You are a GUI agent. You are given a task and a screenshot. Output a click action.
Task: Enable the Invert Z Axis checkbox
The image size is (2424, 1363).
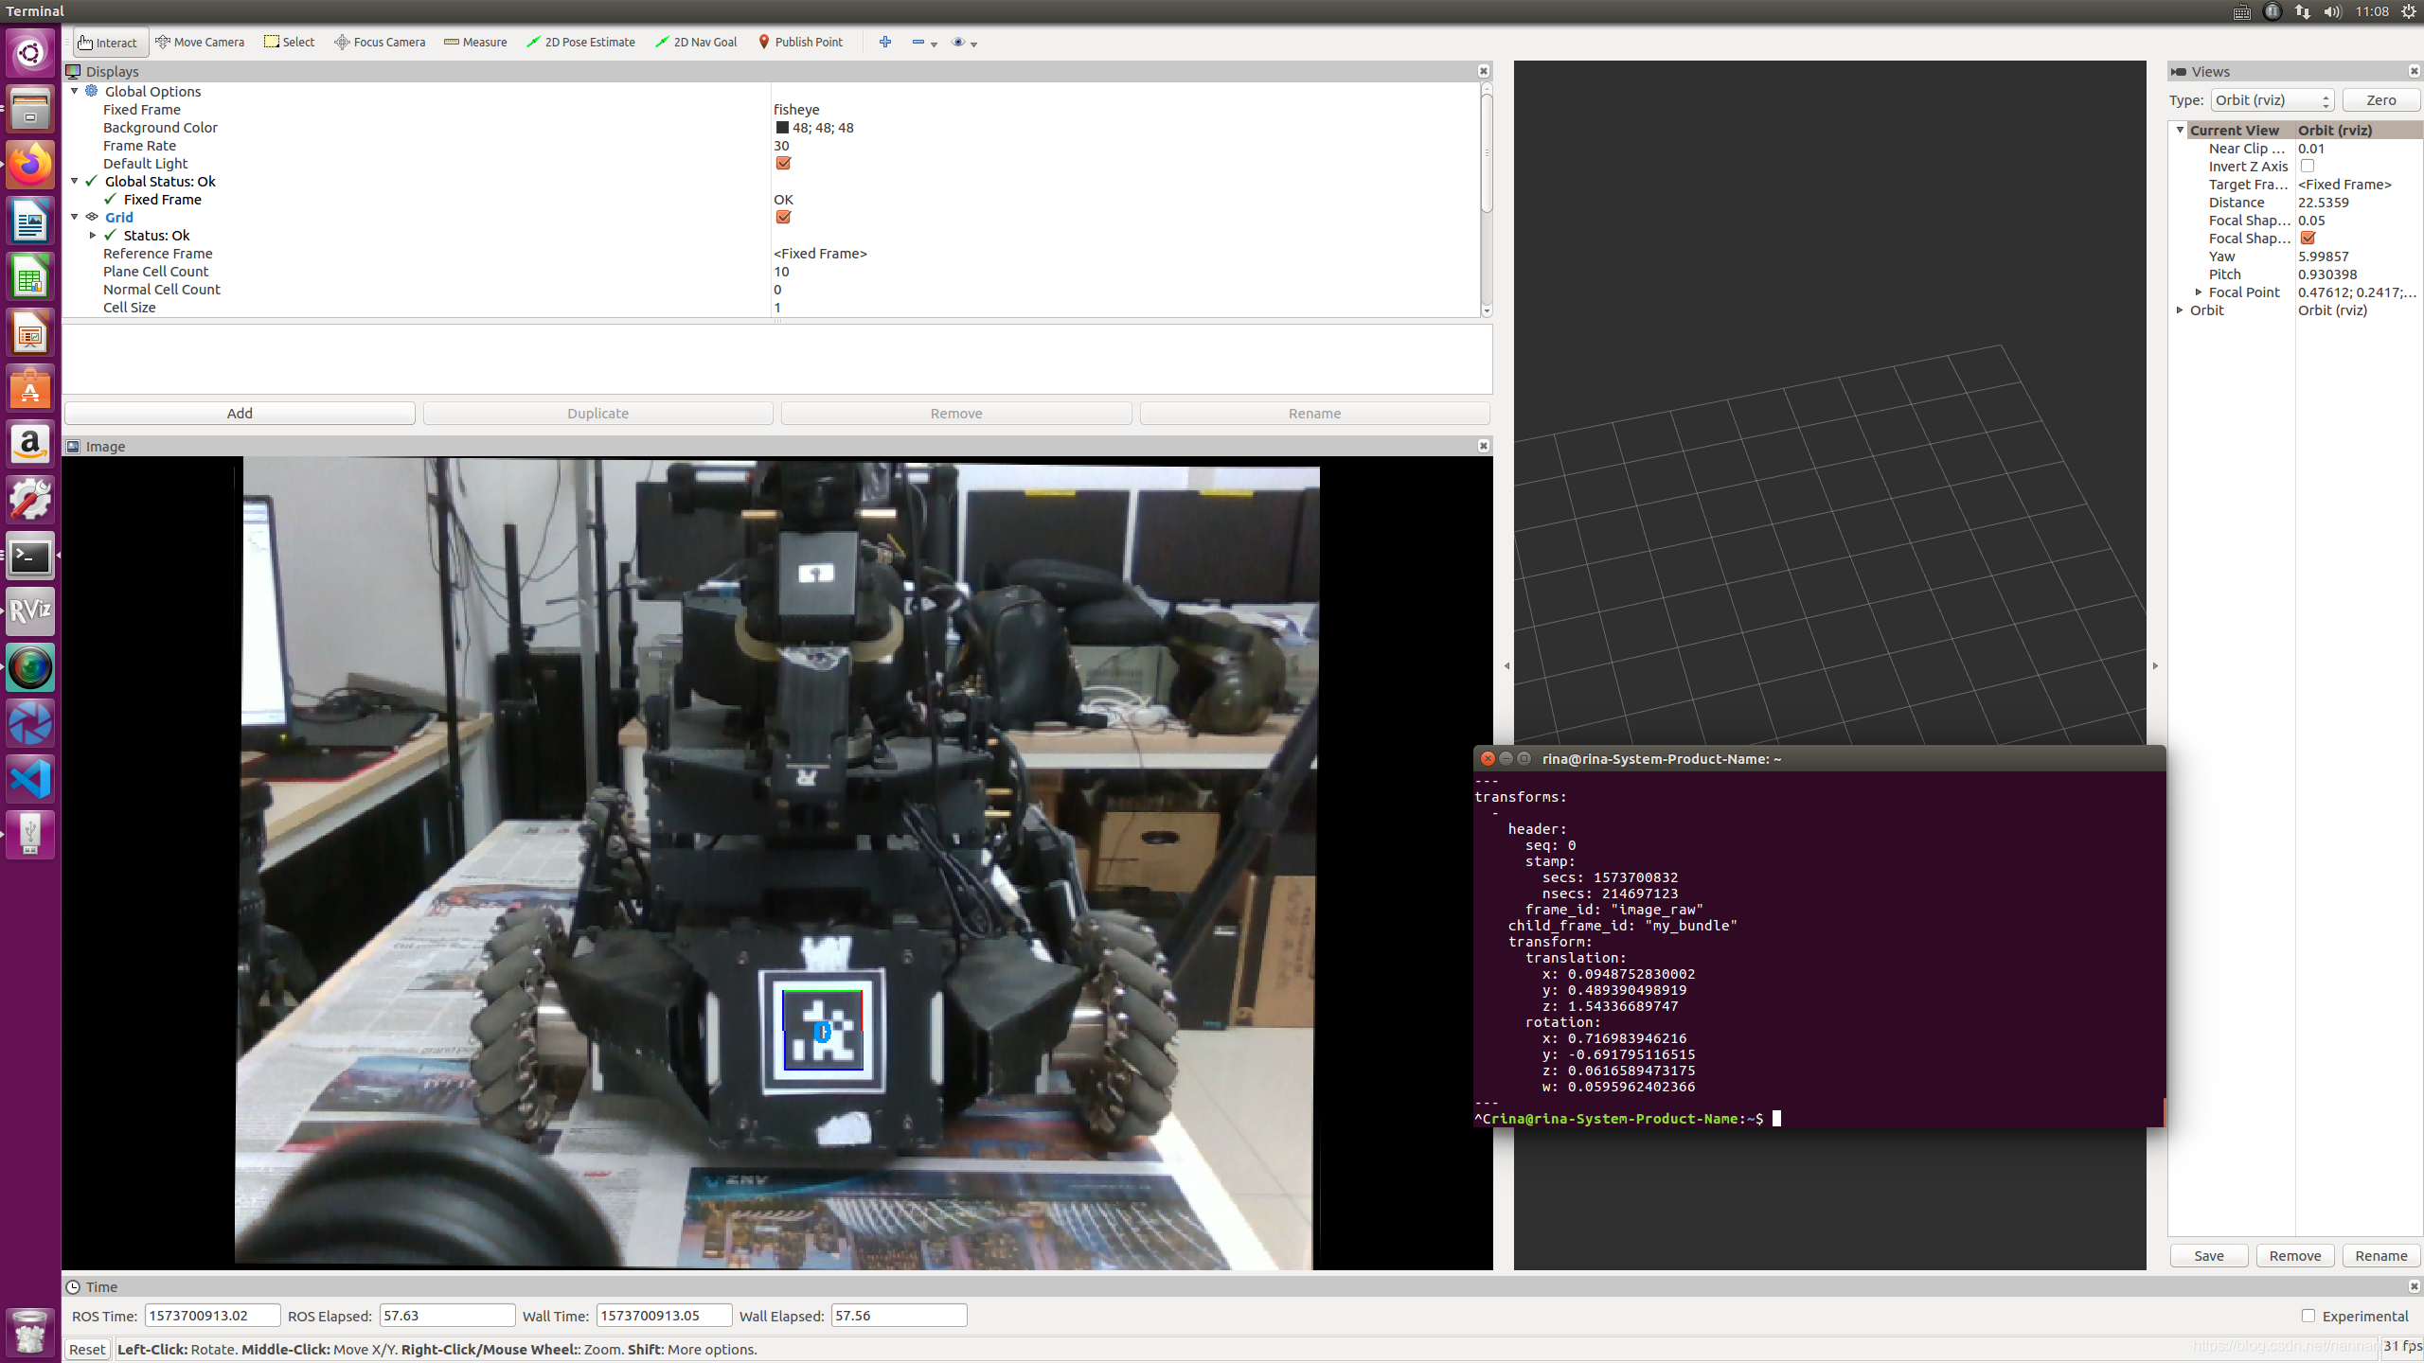tap(2308, 166)
